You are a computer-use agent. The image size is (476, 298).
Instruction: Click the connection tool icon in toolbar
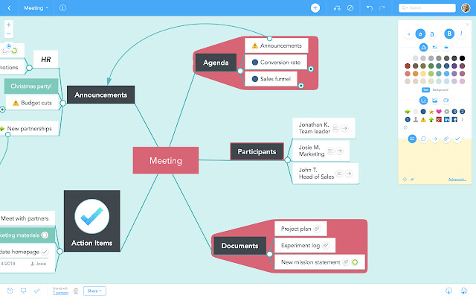(337, 8)
